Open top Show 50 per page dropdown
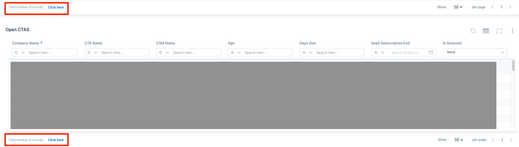This screenshot has height=147, width=519. [458, 7]
